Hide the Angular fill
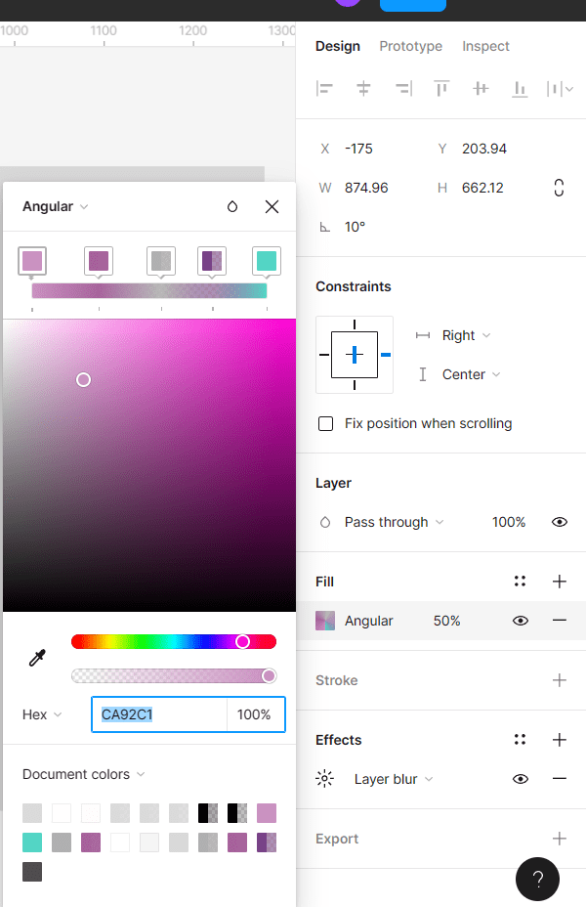The height and width of the screenshot is (907, 586). click(521, 621)
